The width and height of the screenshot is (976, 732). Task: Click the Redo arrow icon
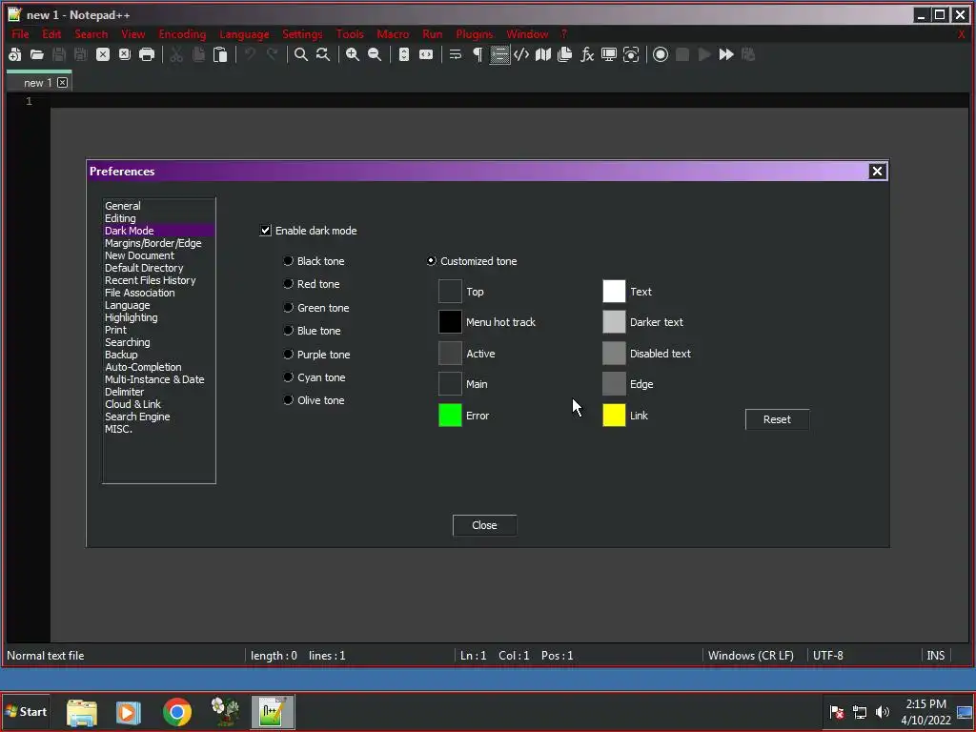click(x=272, y=54)
